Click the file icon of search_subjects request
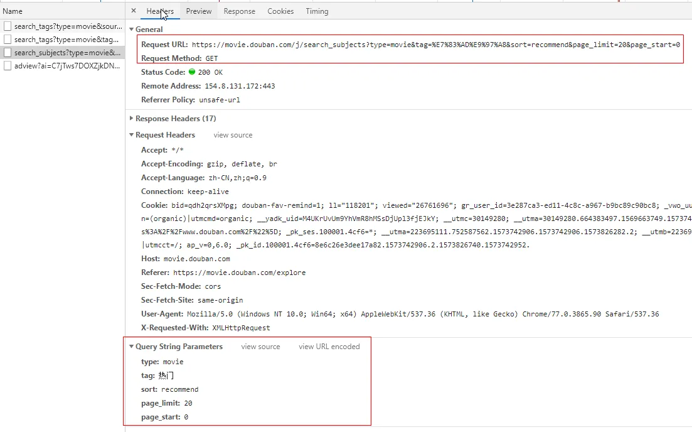692x432 pixels. pyautogui.click(x=8, y=53)
